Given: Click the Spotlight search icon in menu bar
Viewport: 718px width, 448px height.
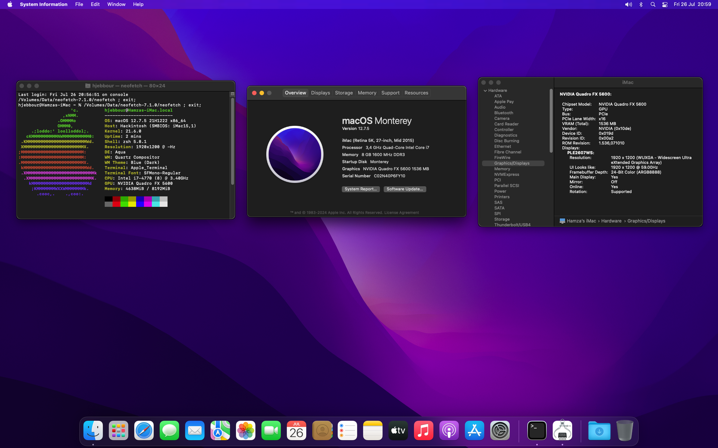Looking at the screenshot, I should point(653,4).
